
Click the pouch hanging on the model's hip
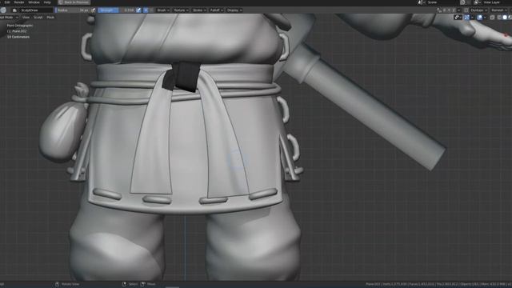62,130
